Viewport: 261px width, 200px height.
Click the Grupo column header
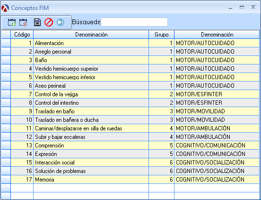161,35
